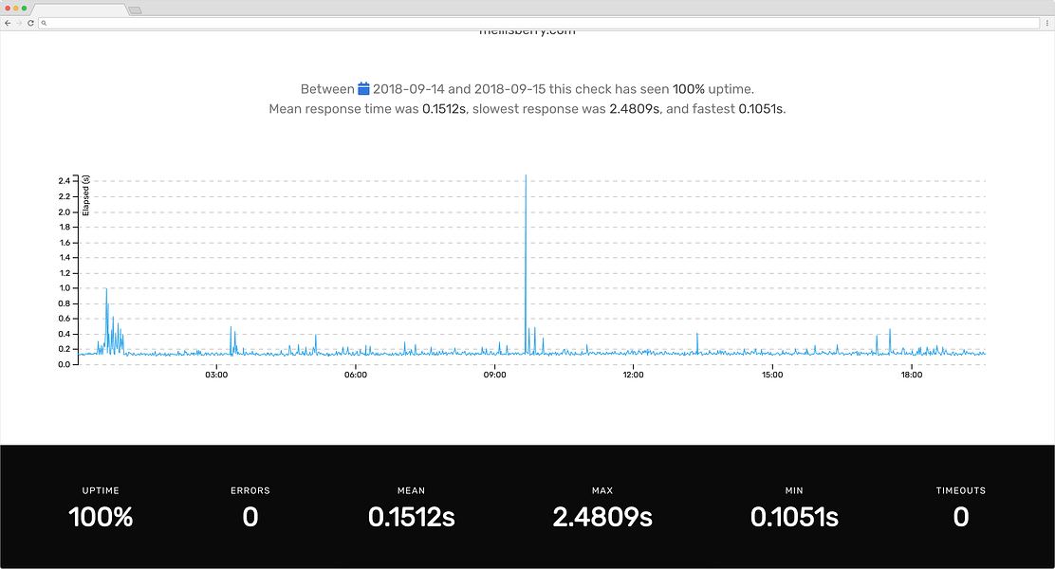Click the UPTIME 100% stat
Screen dimensions: 1055x569
tap(101, 509)
